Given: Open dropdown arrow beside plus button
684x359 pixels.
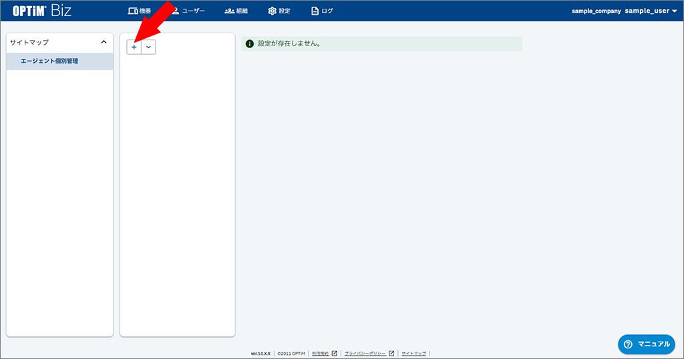Looking at the screenshot, I should [x=148, y=47].
